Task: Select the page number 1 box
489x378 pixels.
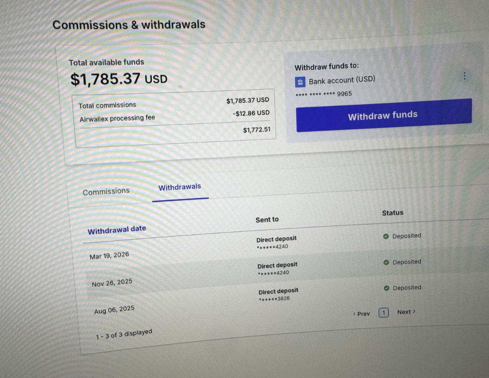Action: tap(383, 312)
